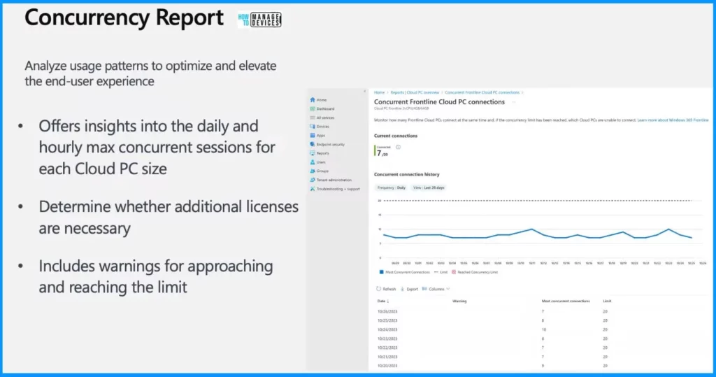716x377 pixels.
Task: Select the Devices menu label
Action: point(323,127)
